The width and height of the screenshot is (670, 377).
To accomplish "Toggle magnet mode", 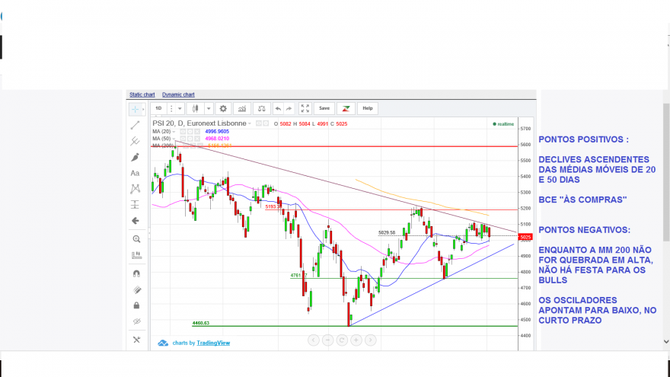I will coord(136,274).
